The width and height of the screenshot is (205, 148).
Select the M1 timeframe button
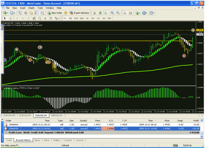65,18
